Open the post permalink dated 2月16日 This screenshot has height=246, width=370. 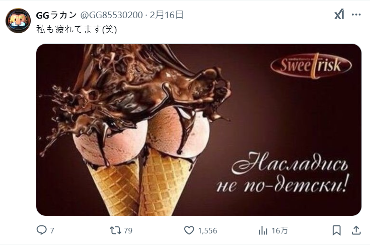tap(167, 15)
